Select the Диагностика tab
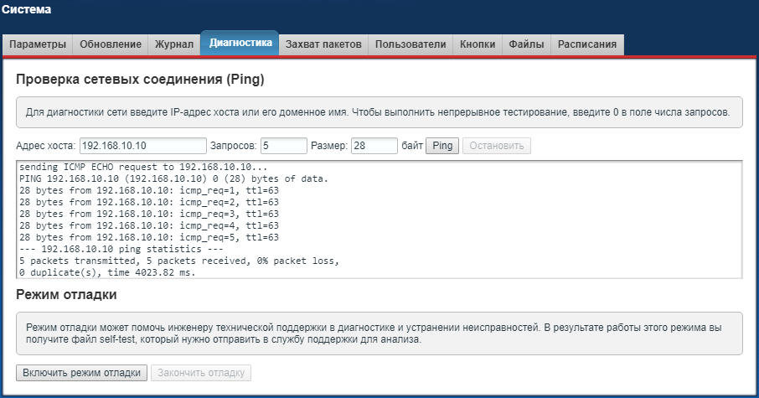This screenshot has height=398, width=759. point(240,43)
